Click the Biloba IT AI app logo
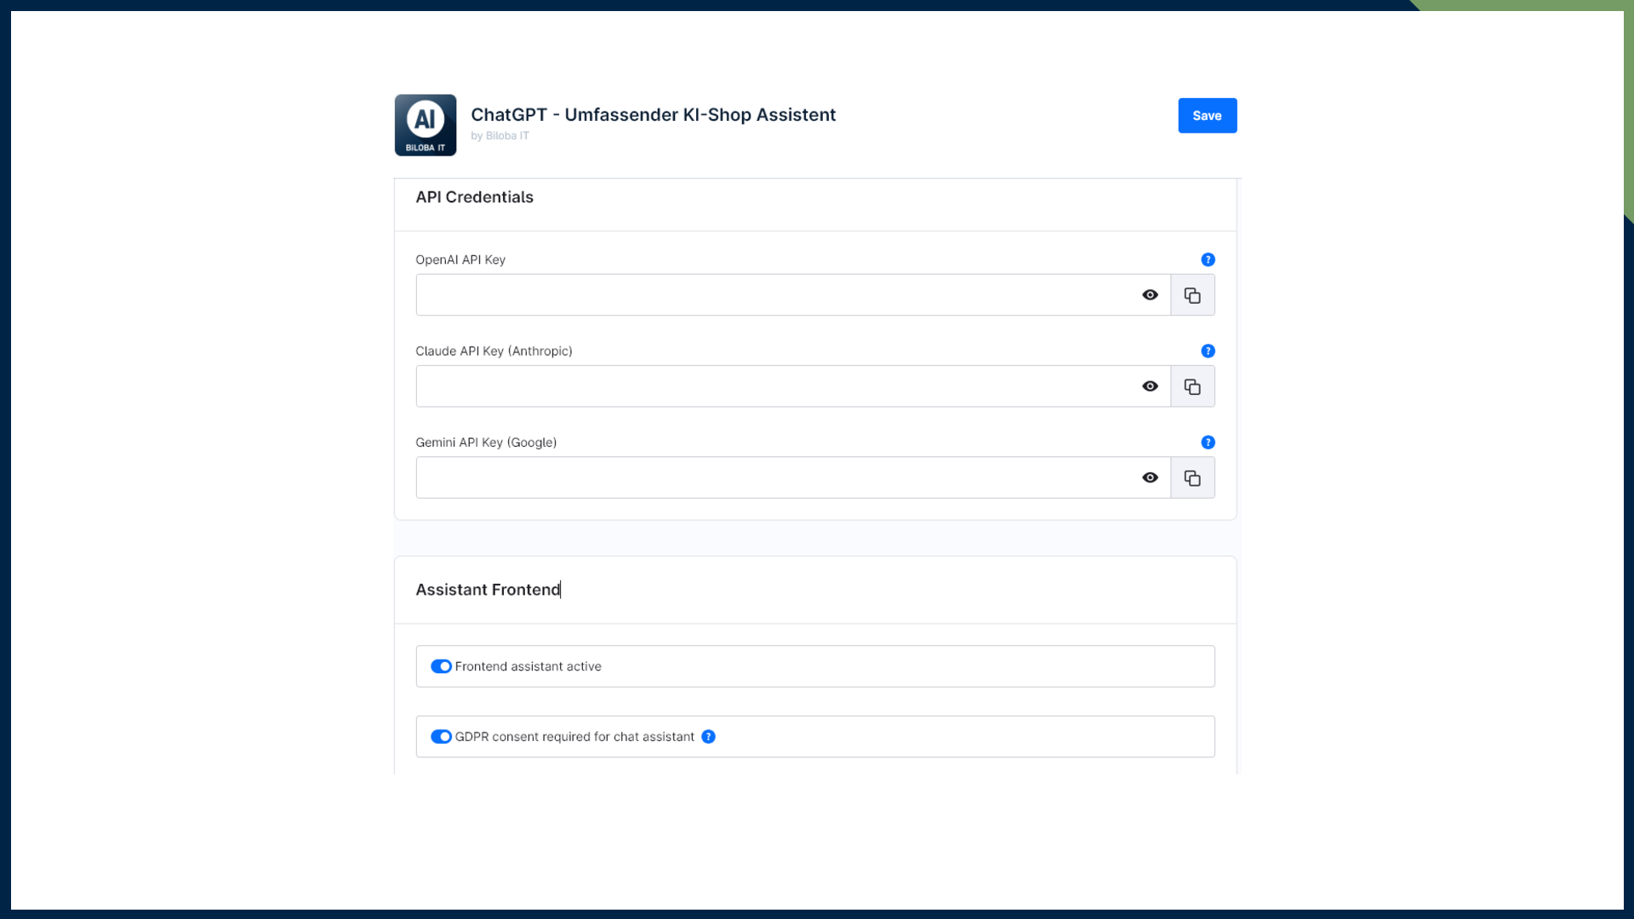 [x=425, y=125]
